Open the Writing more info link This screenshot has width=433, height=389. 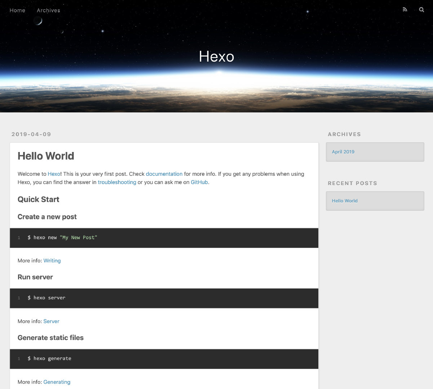tap(52, 261)
